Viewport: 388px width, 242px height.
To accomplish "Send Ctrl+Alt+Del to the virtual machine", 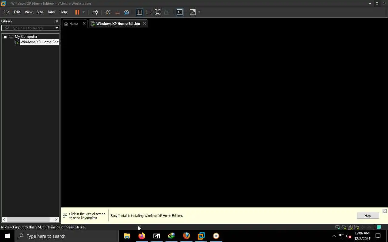I will (x=95, y=12).
